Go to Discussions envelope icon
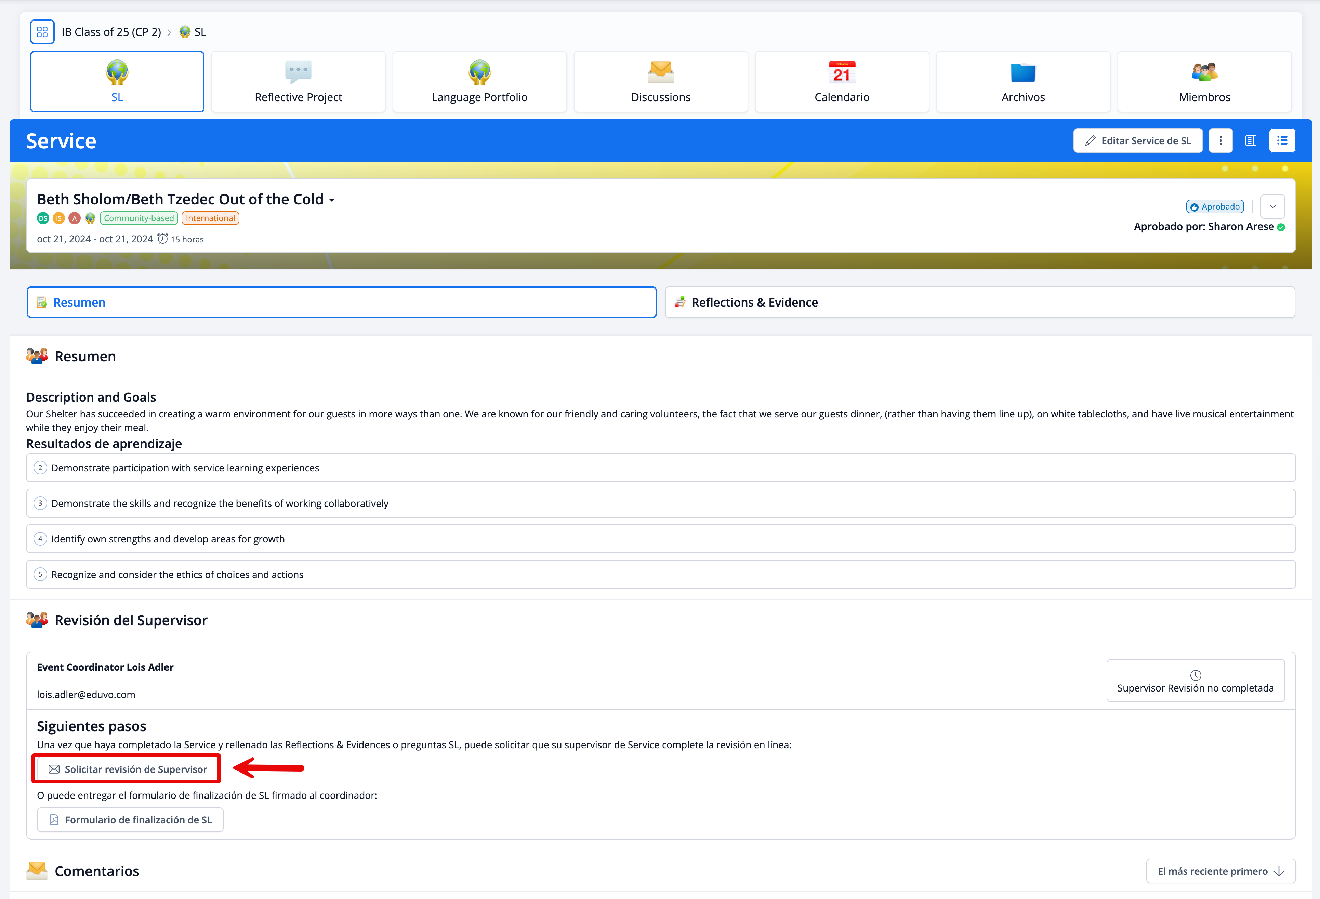Viewport: 1320px width, 899px height. [661, 71]
